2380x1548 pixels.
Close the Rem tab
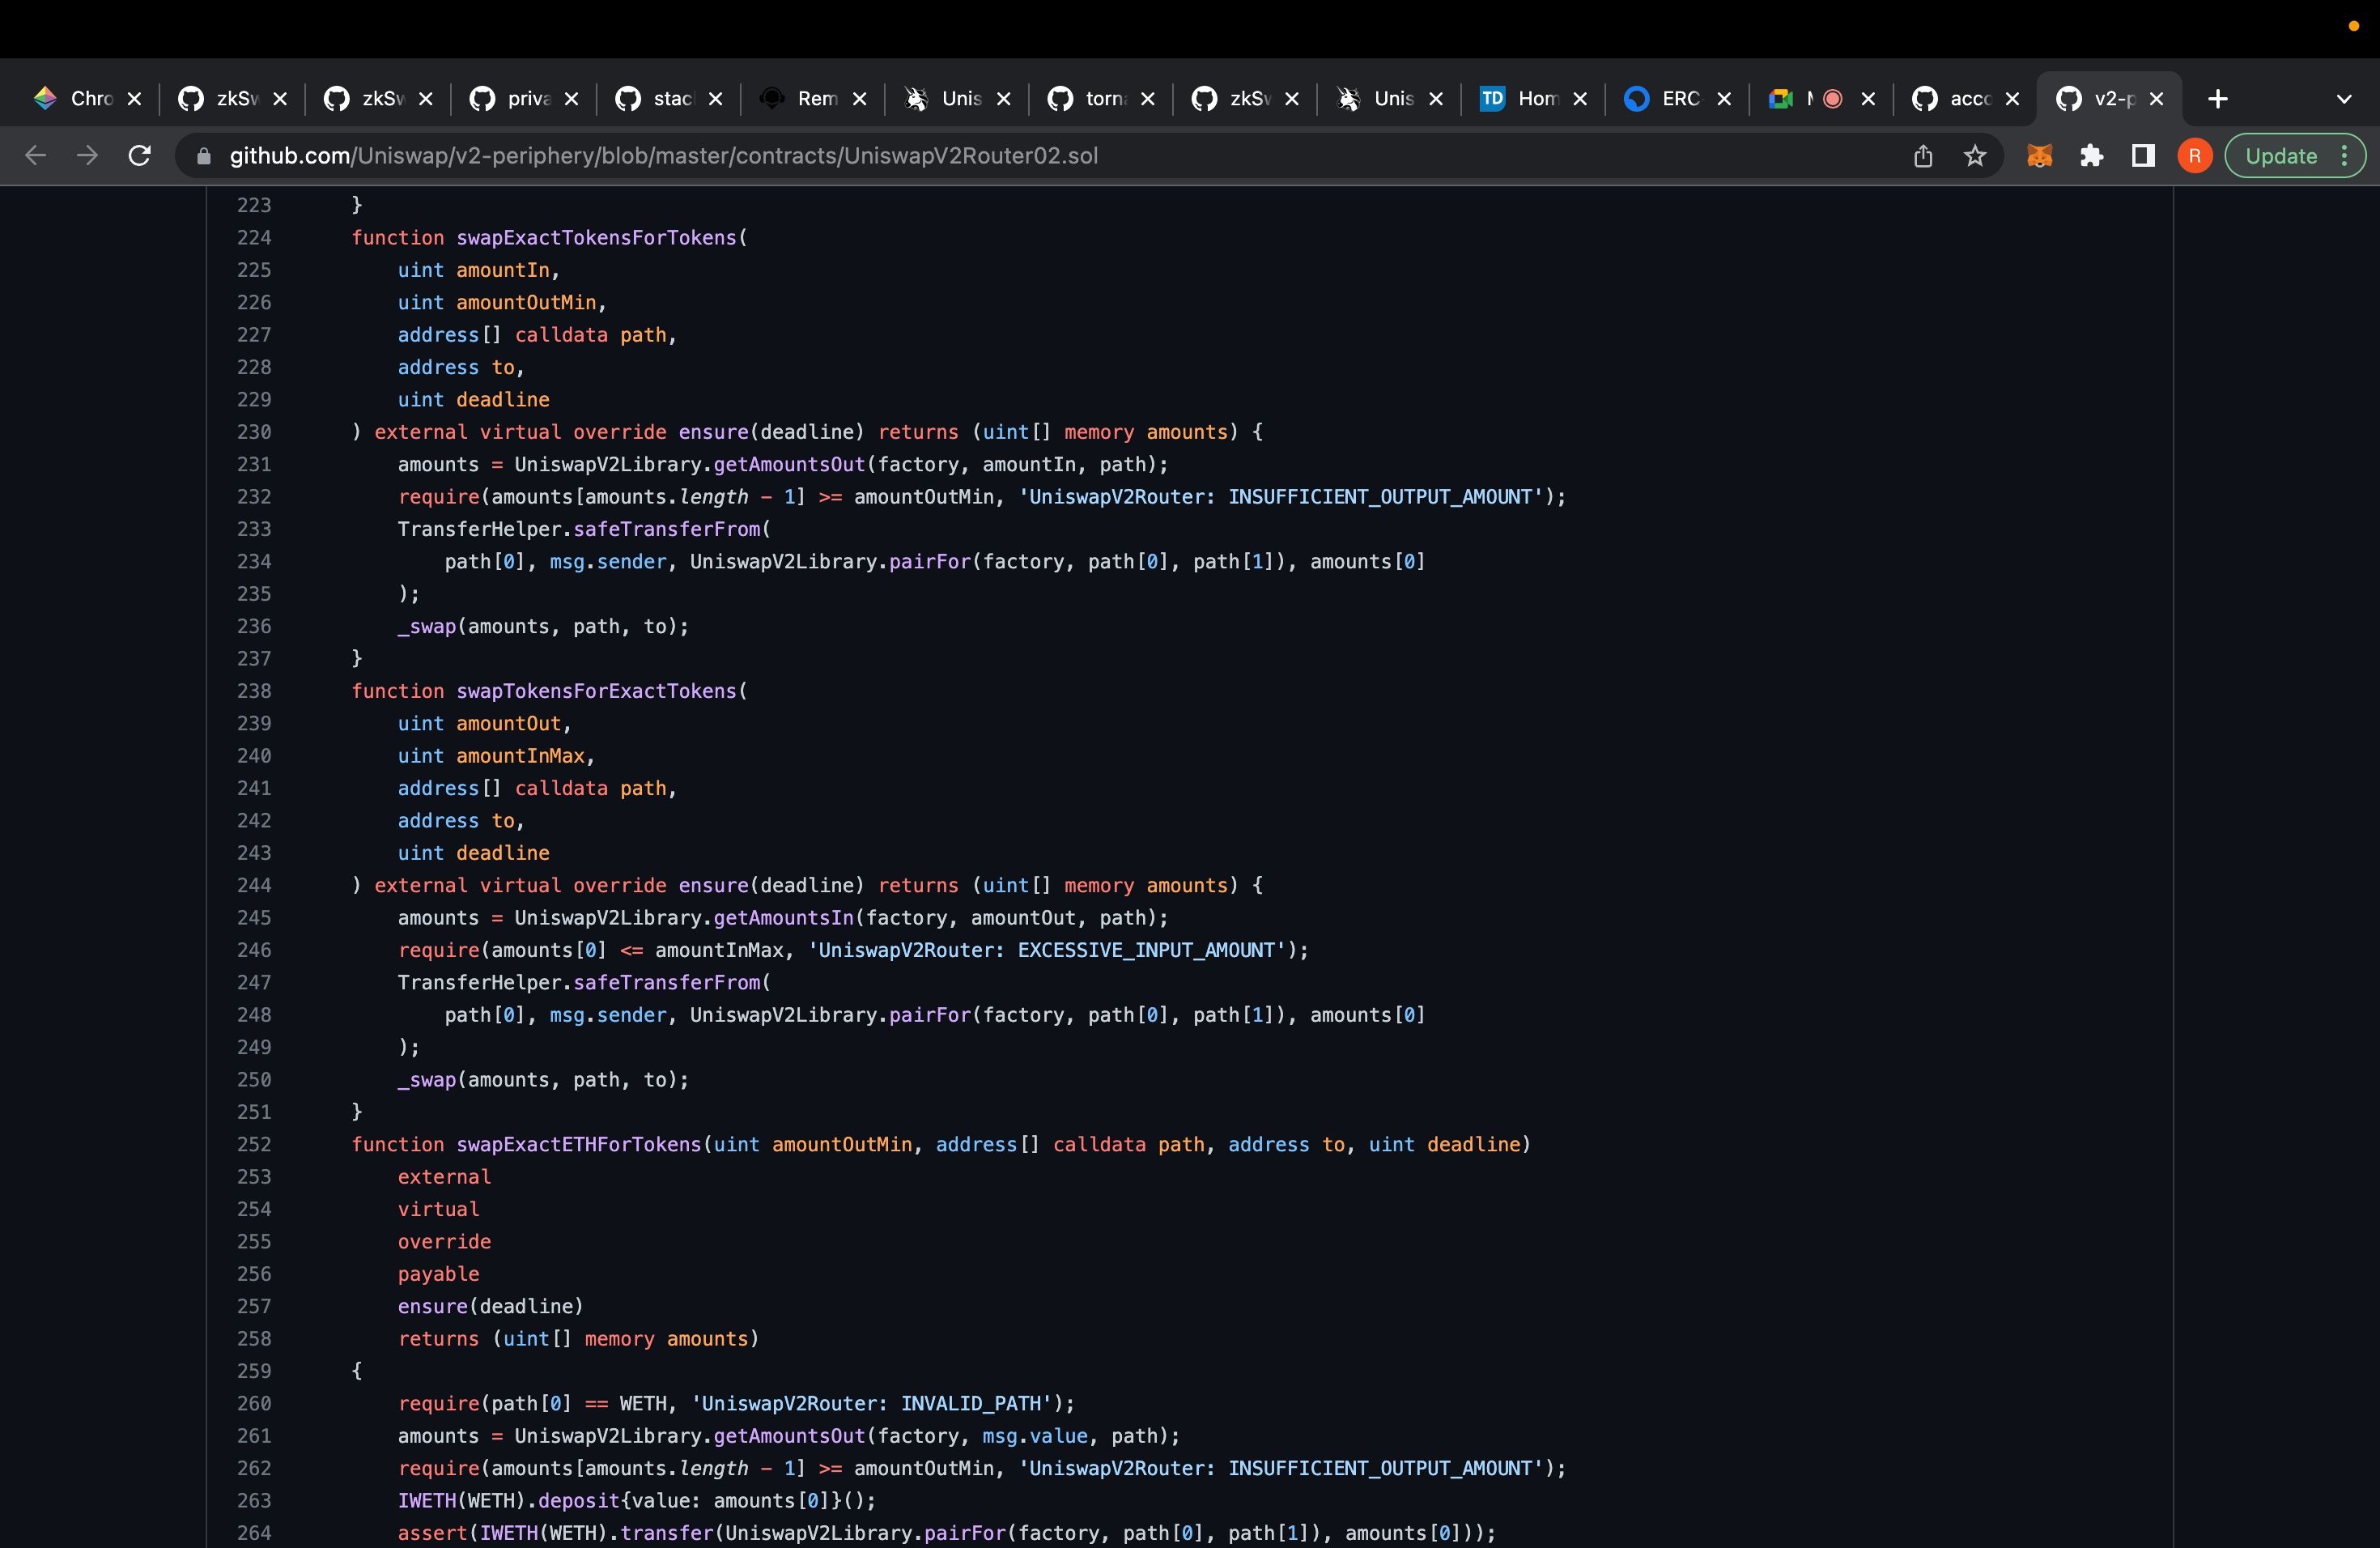click(x=860, y=99)
